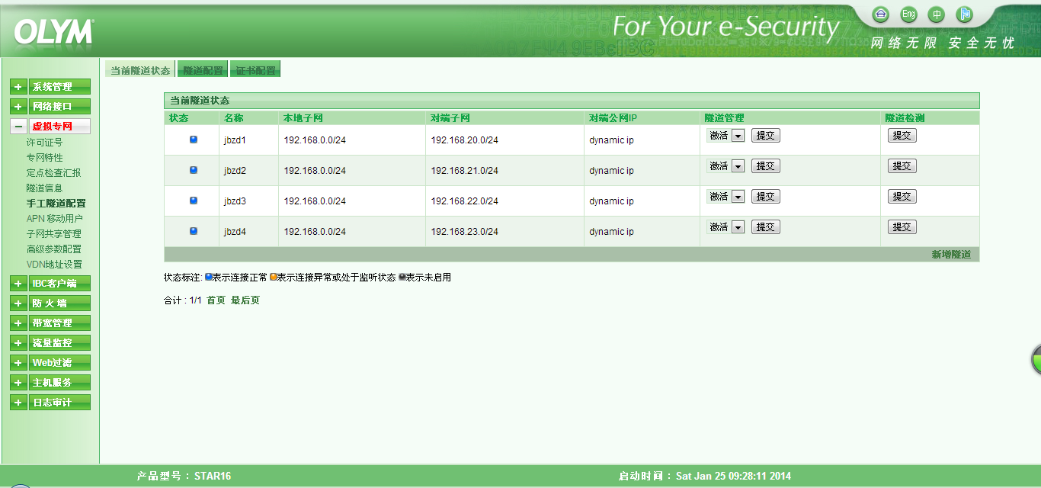Image resolution: width=1041 pixels, height=488 pixels.
Task: Select the Chinese language icon 中
Action: click(937, 14)
